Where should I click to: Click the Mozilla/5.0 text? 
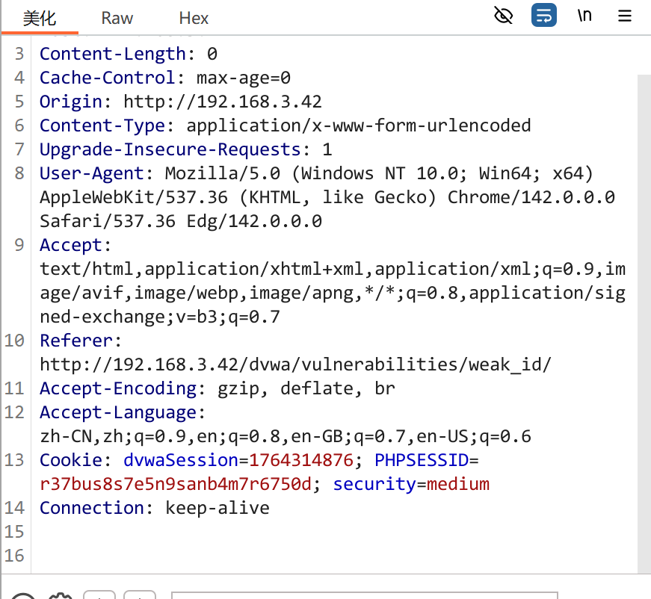click(x=223, y=173)
